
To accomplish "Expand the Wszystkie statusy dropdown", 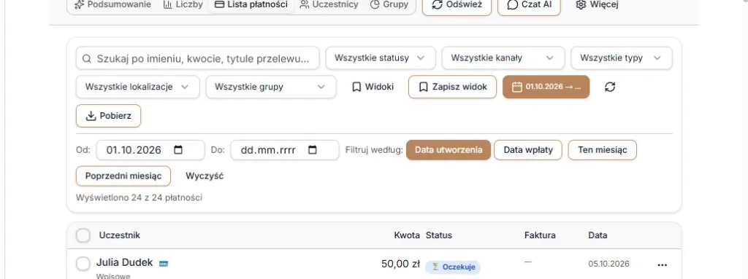I will coord(381,58).
